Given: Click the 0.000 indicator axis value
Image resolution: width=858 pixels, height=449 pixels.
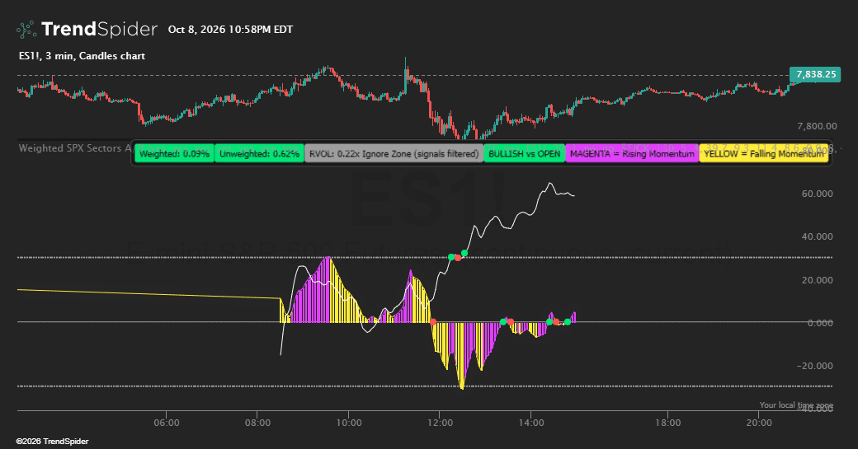Looking at the screenshot, I should pyautogui.click(x=820, y=323).
